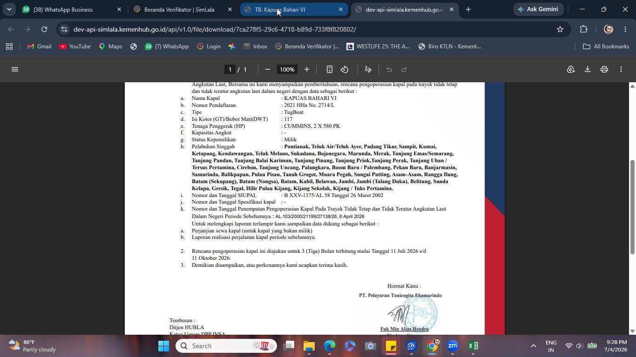Open the (7) WhatsApp bookmark
Viewport: 636px width, 357px height.
pos(166,46)
